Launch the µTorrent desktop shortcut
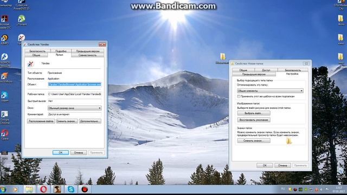This screenshot has height=195, width=347. (22, 21)
